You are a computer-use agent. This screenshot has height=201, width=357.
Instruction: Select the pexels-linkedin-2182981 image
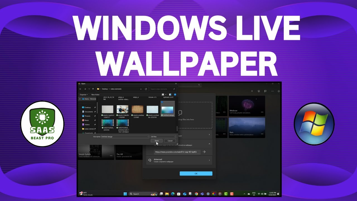(123, 111)
